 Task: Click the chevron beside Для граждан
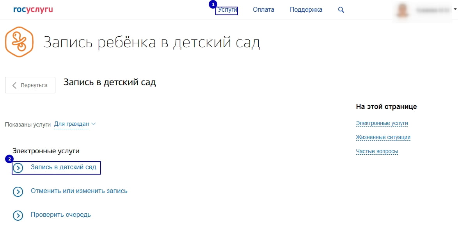pyautogui.click(x=93, y=124)
